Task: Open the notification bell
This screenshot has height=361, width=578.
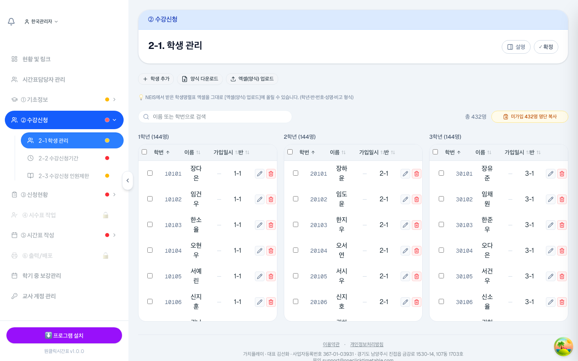Action: tap(11, 21)
